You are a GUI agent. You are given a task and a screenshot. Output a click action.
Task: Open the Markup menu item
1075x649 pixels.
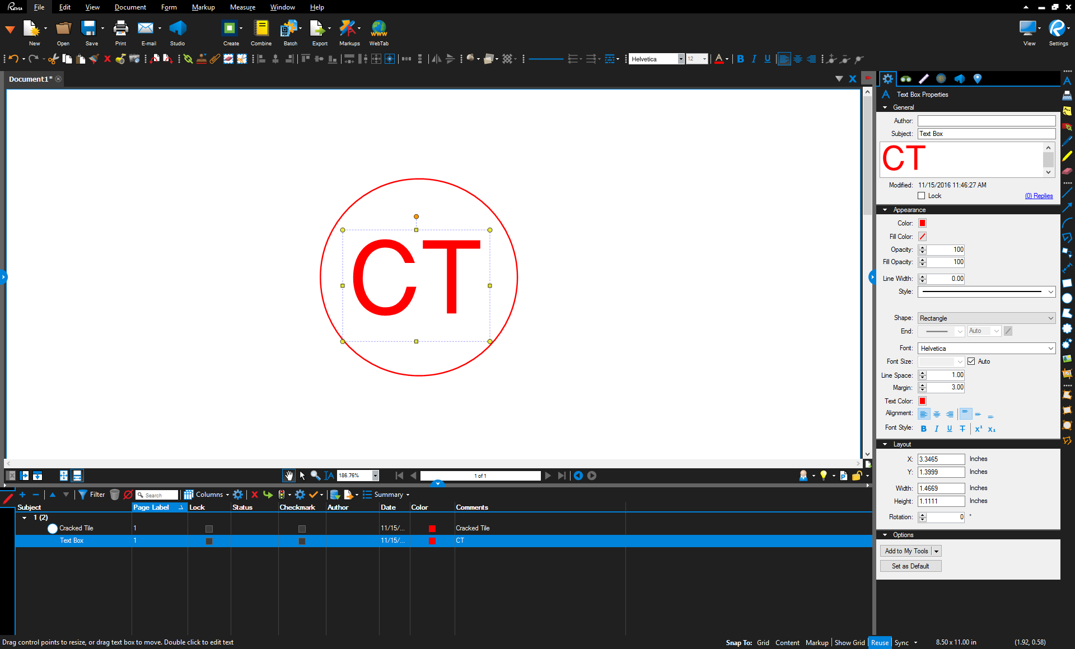point(202,7)
